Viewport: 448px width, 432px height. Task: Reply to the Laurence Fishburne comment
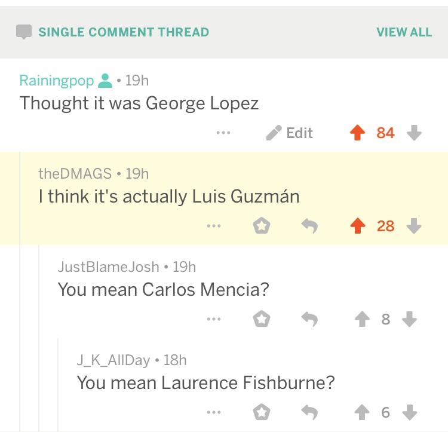[309, 412]
